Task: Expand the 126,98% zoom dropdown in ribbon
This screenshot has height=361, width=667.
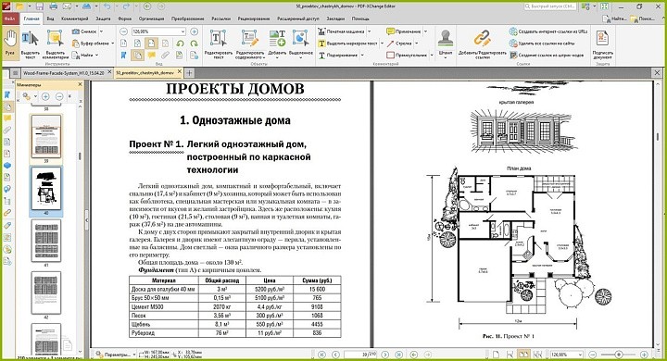Action: coord(182,31)
